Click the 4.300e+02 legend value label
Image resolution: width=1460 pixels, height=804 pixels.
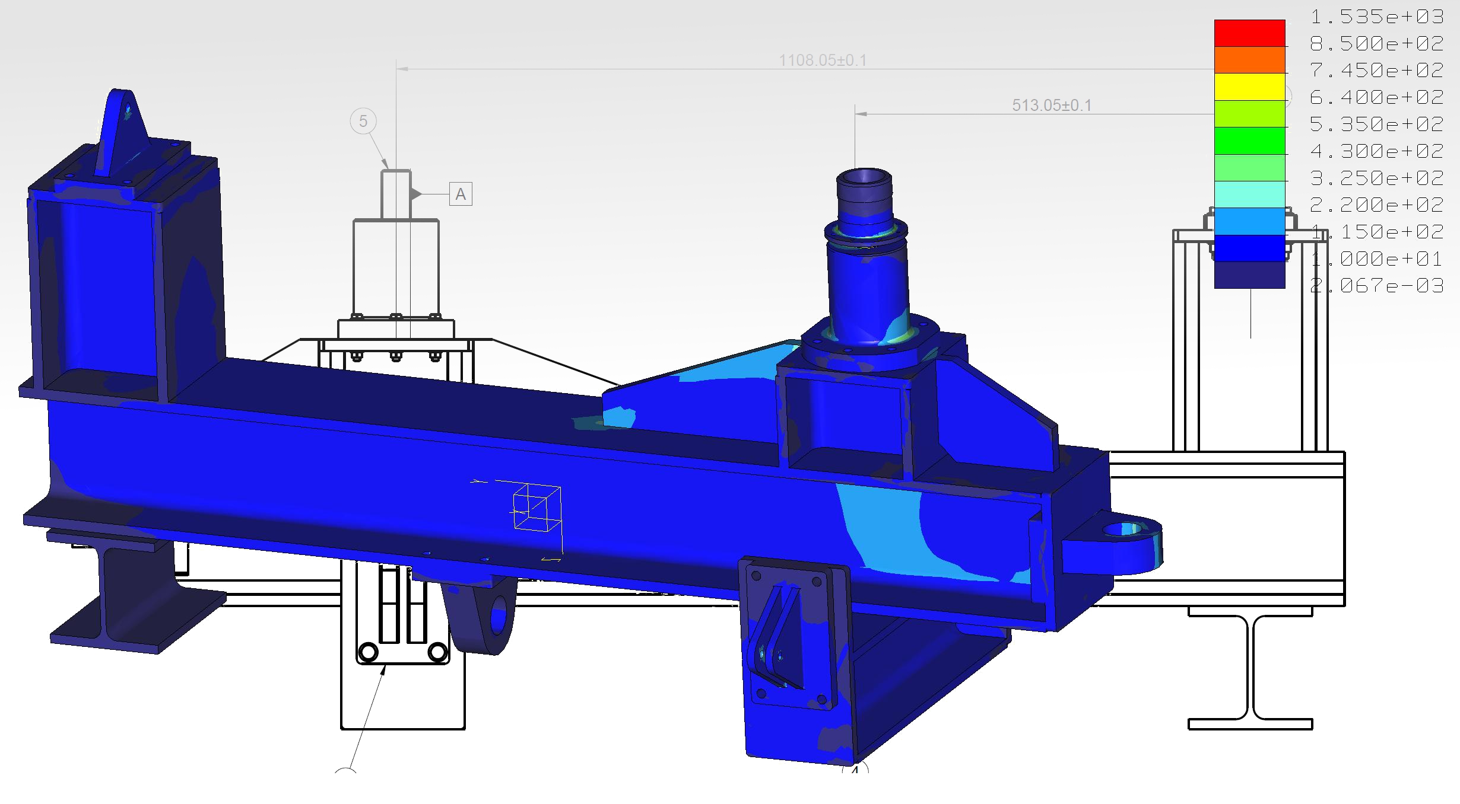tap(1377, 151)
